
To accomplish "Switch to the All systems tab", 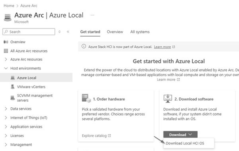I will point(140,32).
